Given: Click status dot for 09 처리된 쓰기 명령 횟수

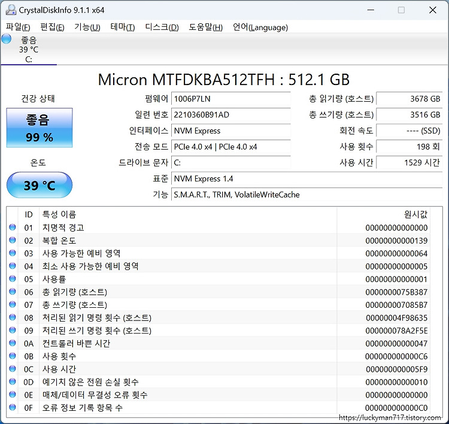Looking at the screenshot, I should (x=13, y=330).
